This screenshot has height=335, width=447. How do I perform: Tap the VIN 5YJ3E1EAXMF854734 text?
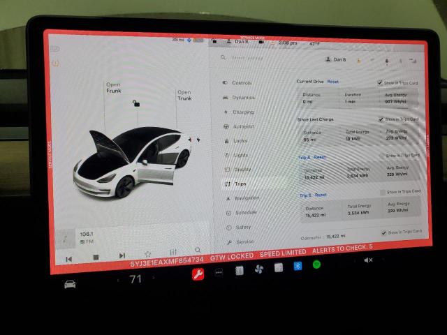click(x=167, y=262)
